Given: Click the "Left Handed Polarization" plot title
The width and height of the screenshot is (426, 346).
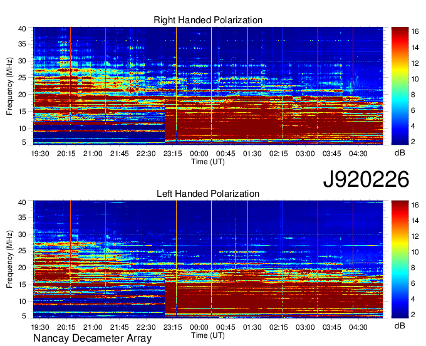Looking at the screenshot, I should point(208,194).
